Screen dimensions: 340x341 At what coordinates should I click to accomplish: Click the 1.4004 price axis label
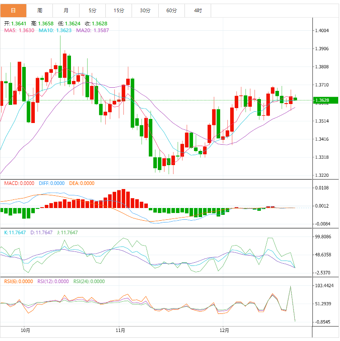(322, 30)
